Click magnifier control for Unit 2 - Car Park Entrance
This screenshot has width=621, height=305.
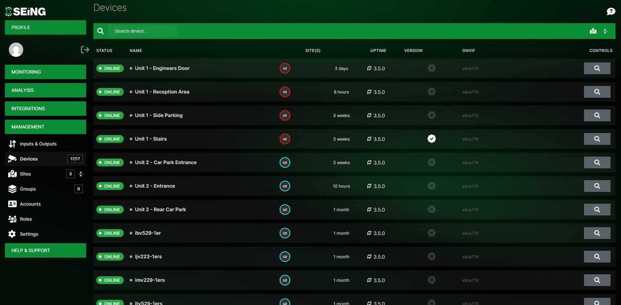[597, 163]
